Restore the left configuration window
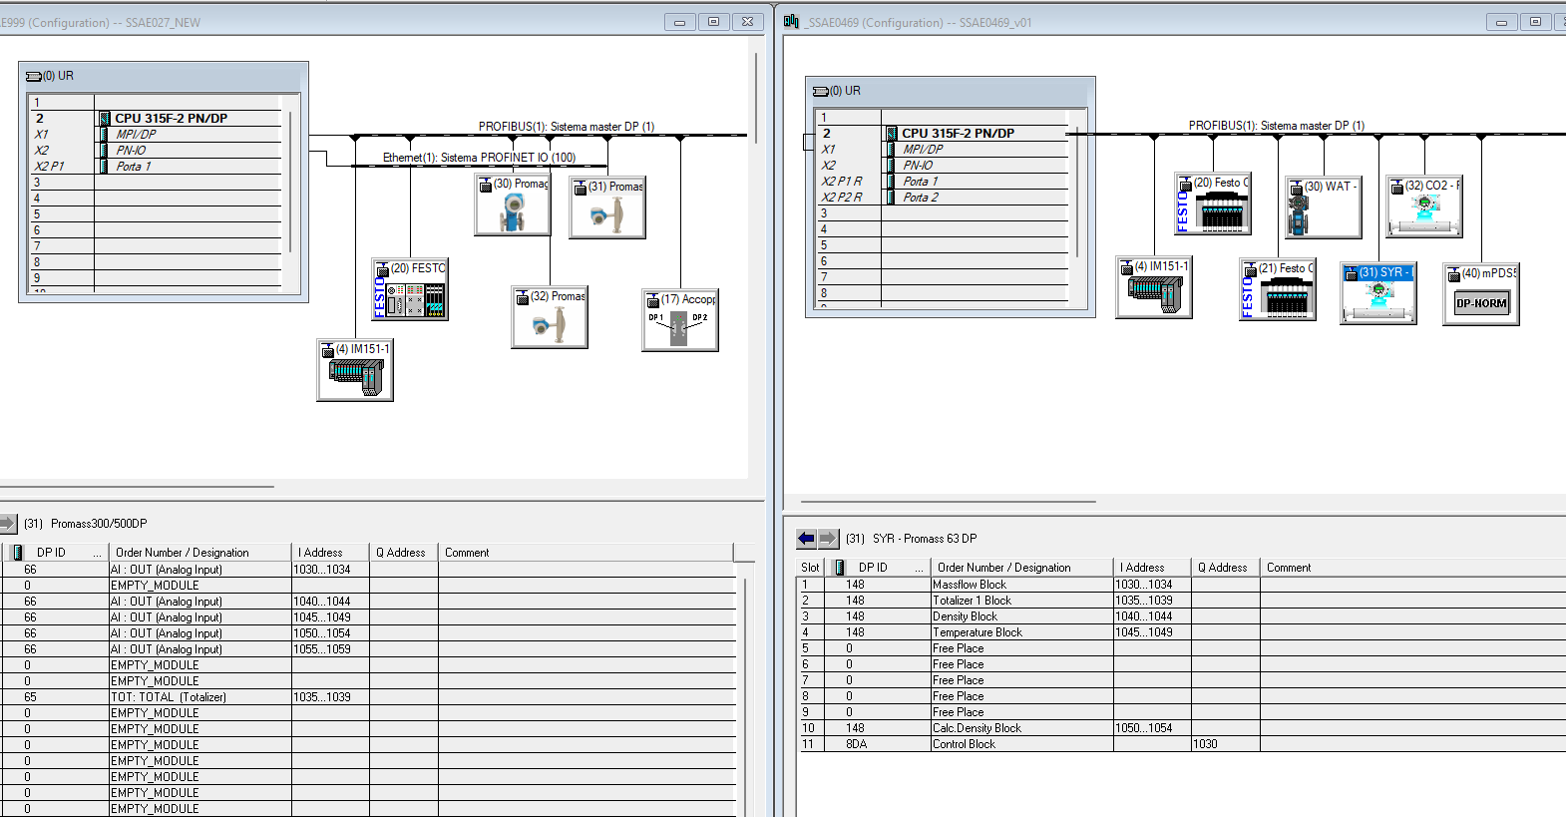Image resolution: width=1566 pixels, height=817 pixels. click(713, 21)
